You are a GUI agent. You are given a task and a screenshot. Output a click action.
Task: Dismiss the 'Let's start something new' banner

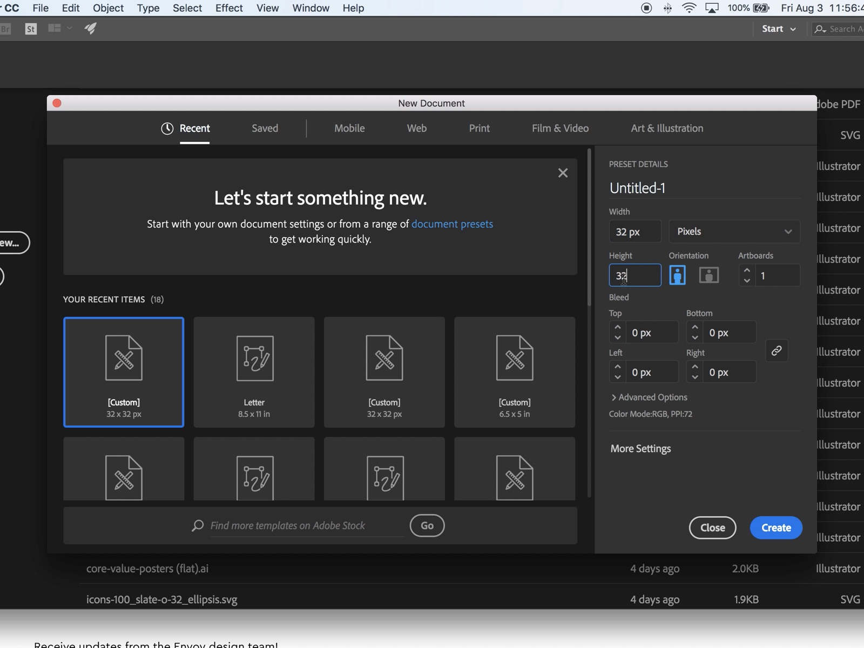pyautogui.click(x=563, y=173)
